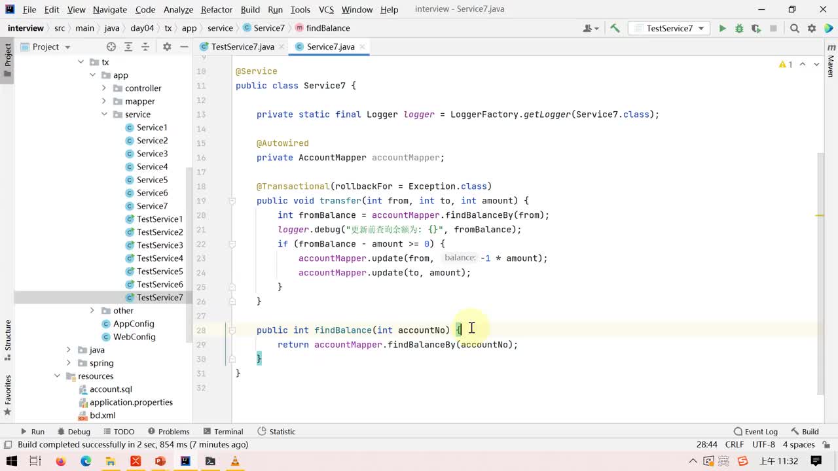Click the line separator CRLF in status bar
838x471 pixels.
tap(735, 444)
